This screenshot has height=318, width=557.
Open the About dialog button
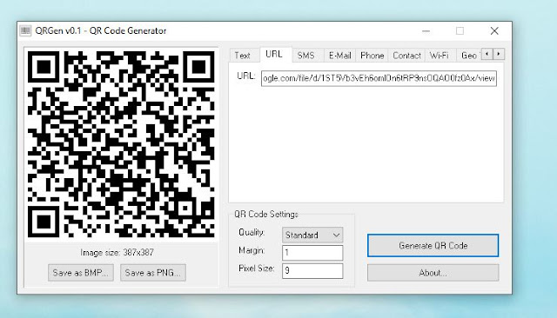(x=433, y=273)
